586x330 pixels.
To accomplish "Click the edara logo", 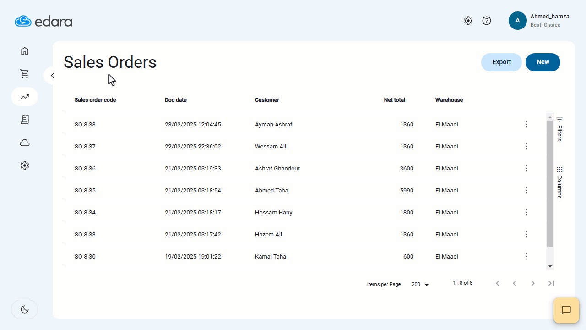I will (43, 21).
